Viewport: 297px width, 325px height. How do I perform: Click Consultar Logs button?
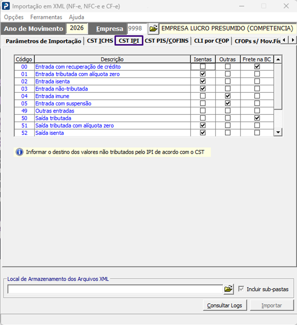pos(225,305)
